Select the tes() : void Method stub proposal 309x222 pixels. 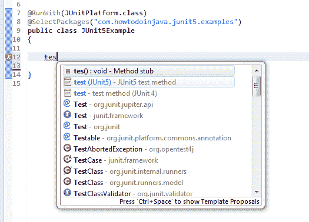tap(149, 71)
